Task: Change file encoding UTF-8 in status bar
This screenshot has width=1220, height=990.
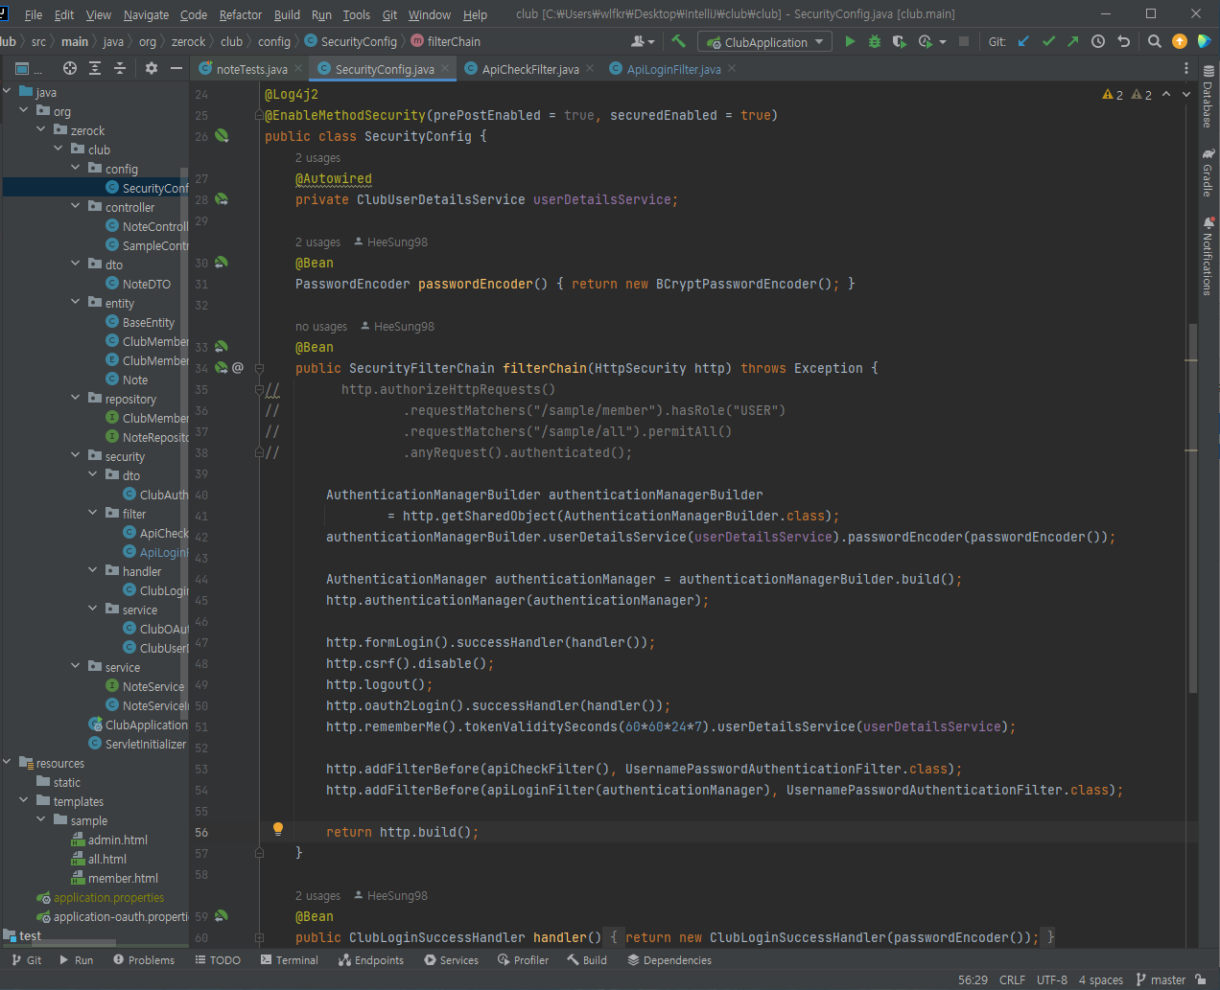Action: [1052, 979]
